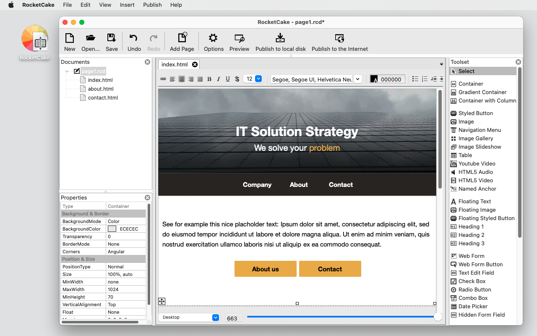The width and height of the screenshot is (537, 336).
Task: Open the Preview tool
Action: [239, 41]
